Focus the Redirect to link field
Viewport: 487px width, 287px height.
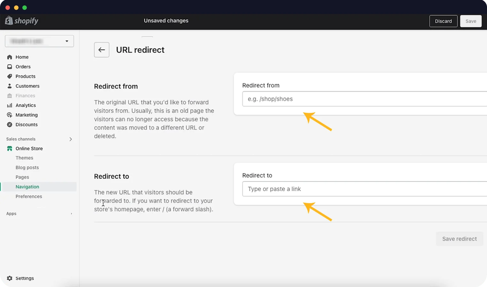(364, 189)
